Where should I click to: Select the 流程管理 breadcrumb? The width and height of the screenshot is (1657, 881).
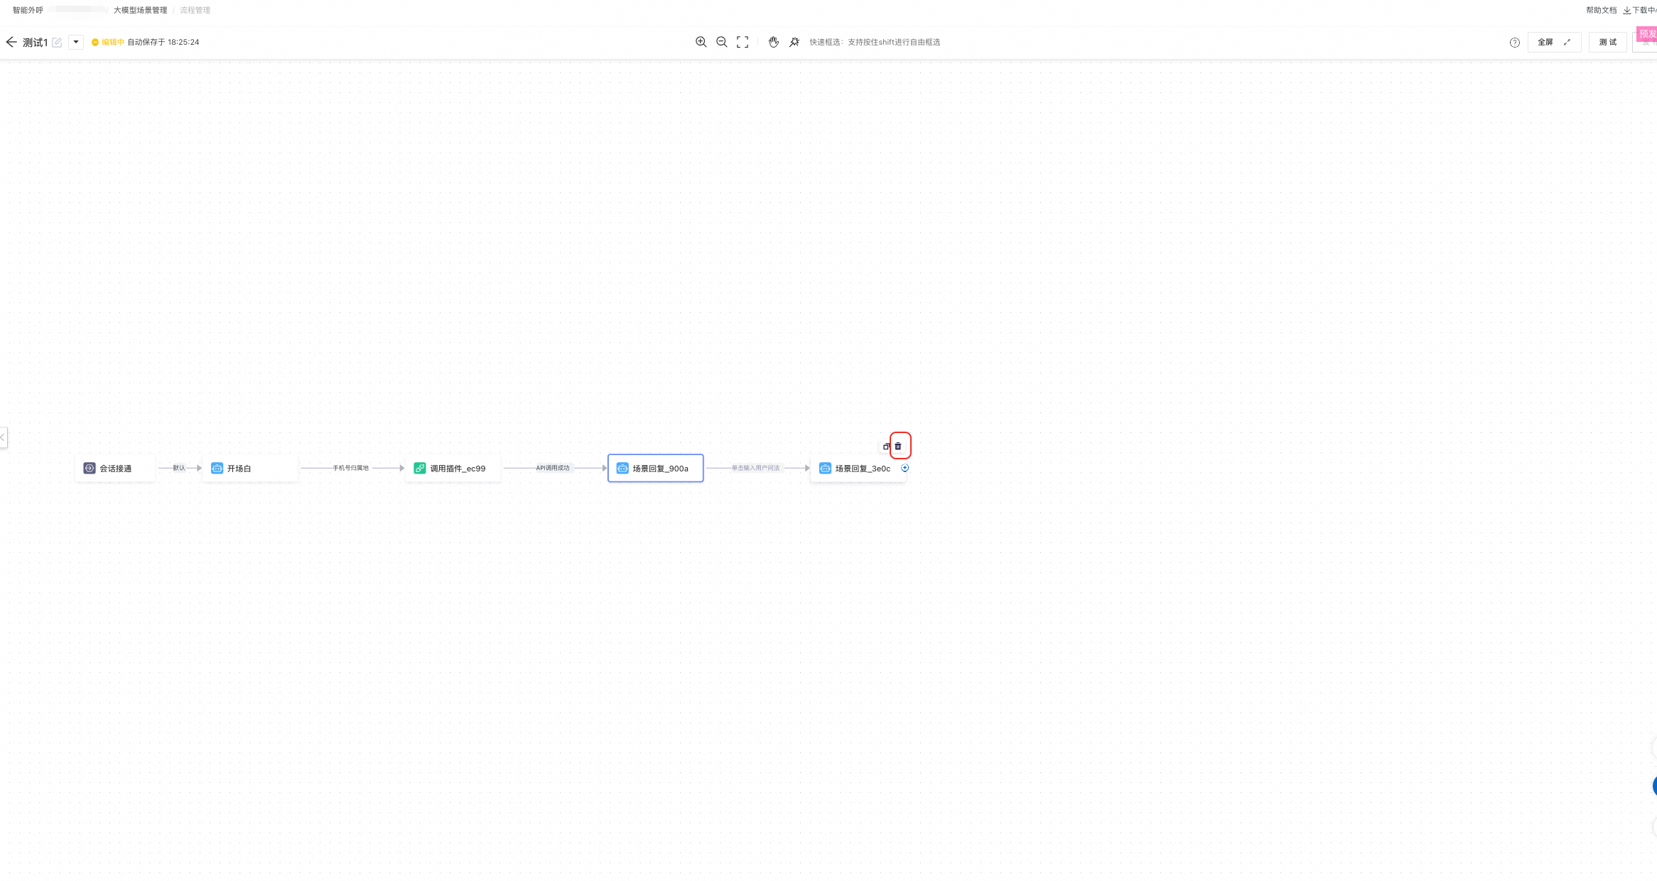[x=195, y=10]
